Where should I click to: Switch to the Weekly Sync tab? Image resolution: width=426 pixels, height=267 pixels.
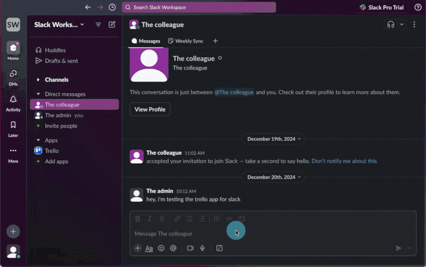[186, 41]
